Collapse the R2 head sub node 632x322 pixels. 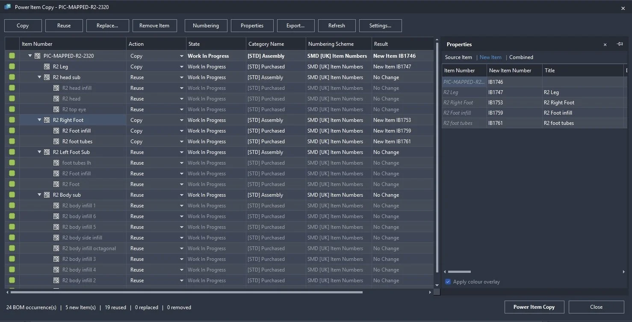[40, 77]
